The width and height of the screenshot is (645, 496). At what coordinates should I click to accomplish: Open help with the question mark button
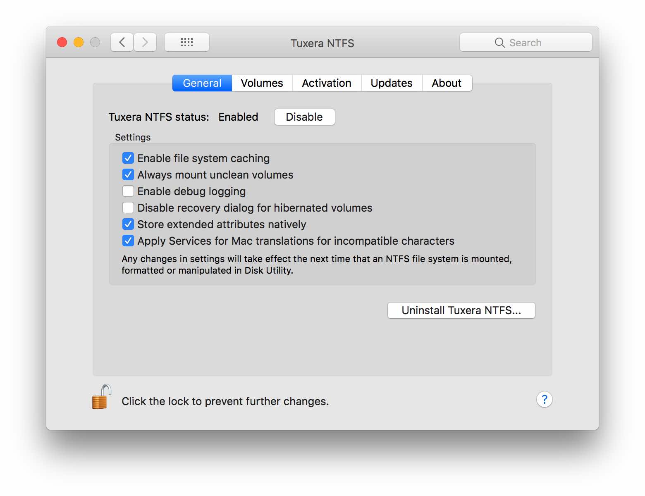(545, 399)
